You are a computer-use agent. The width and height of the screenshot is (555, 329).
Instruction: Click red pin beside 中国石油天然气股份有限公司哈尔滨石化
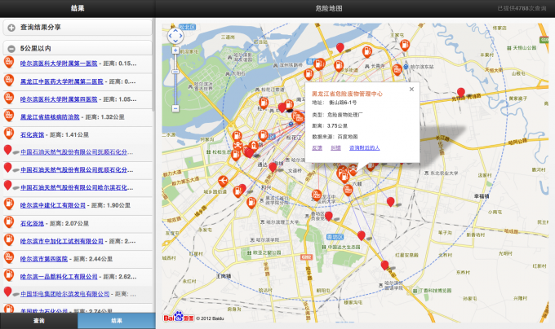coord(8,186)
